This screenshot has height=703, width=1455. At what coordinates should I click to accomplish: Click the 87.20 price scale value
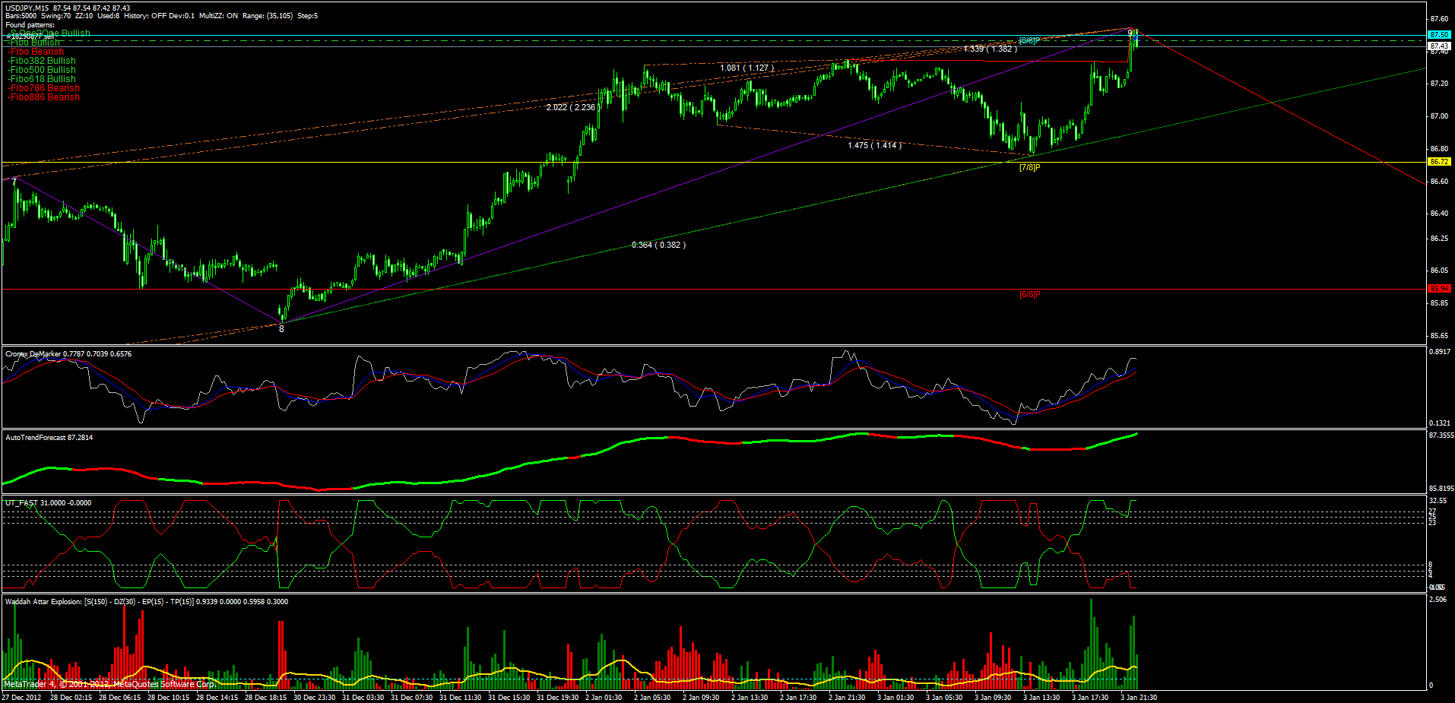(1439, 83)
